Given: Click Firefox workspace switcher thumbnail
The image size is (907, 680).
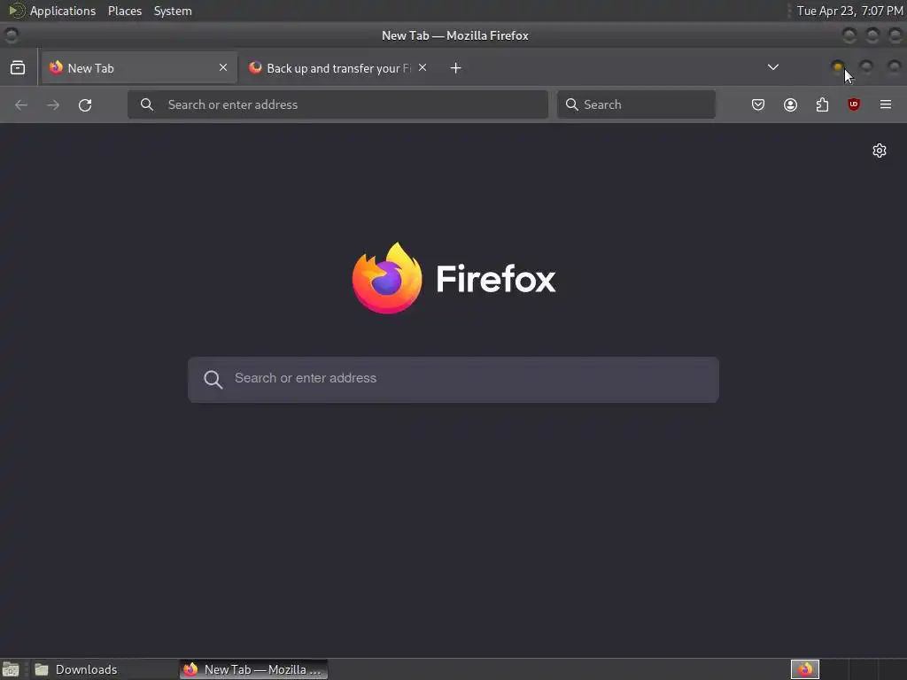Looking at the screenshot, I should coord(805,669).
